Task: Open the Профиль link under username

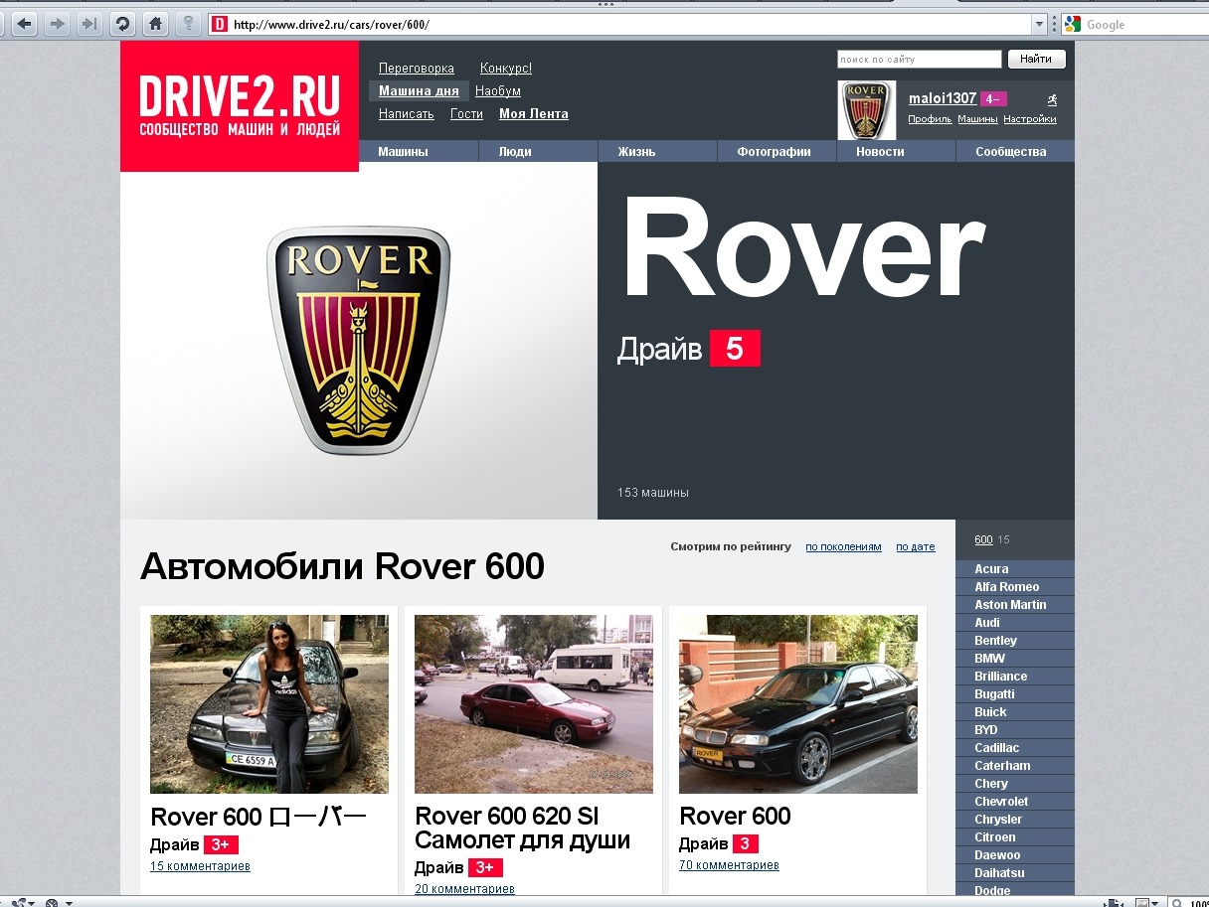Action: pos(930,119)
